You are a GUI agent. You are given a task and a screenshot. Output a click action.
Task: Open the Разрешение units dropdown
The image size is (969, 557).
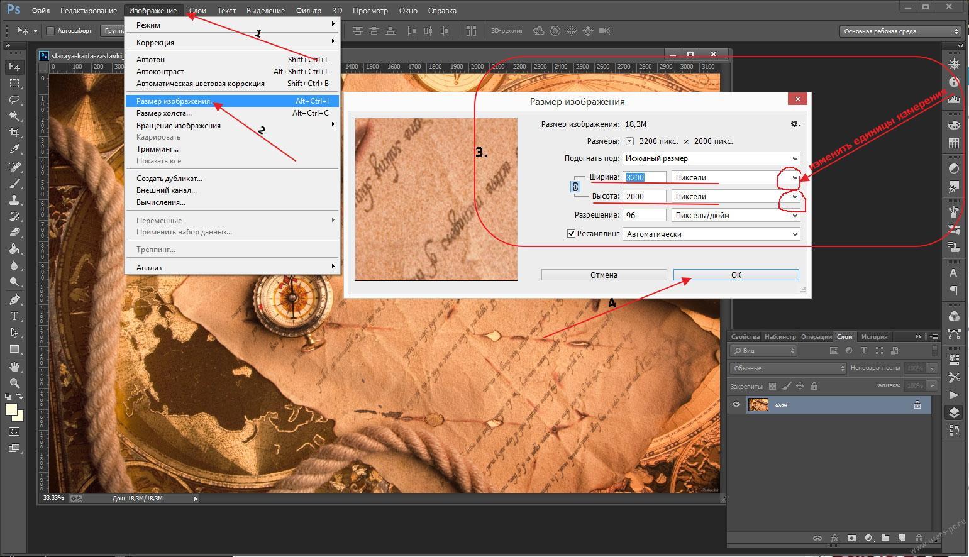(x=735, y=215)
